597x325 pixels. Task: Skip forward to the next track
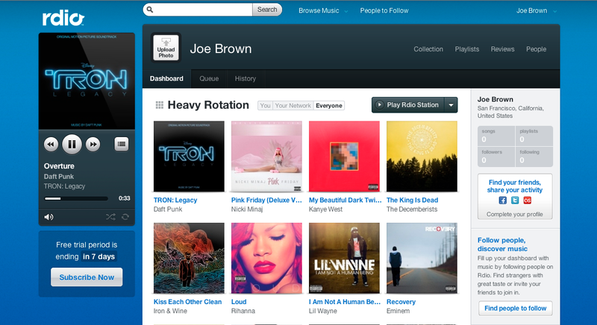click(x=93, y=144)
